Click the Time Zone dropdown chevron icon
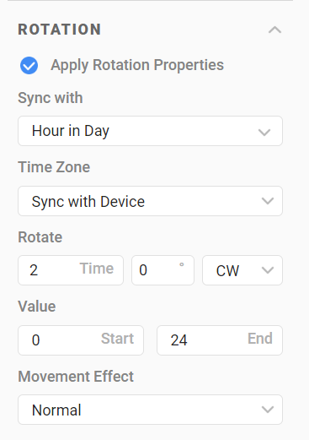309x440 pixels. (x=268, y=201)
